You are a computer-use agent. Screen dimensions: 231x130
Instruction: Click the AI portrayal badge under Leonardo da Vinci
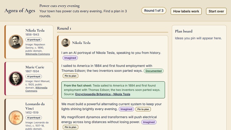[34, 118]
